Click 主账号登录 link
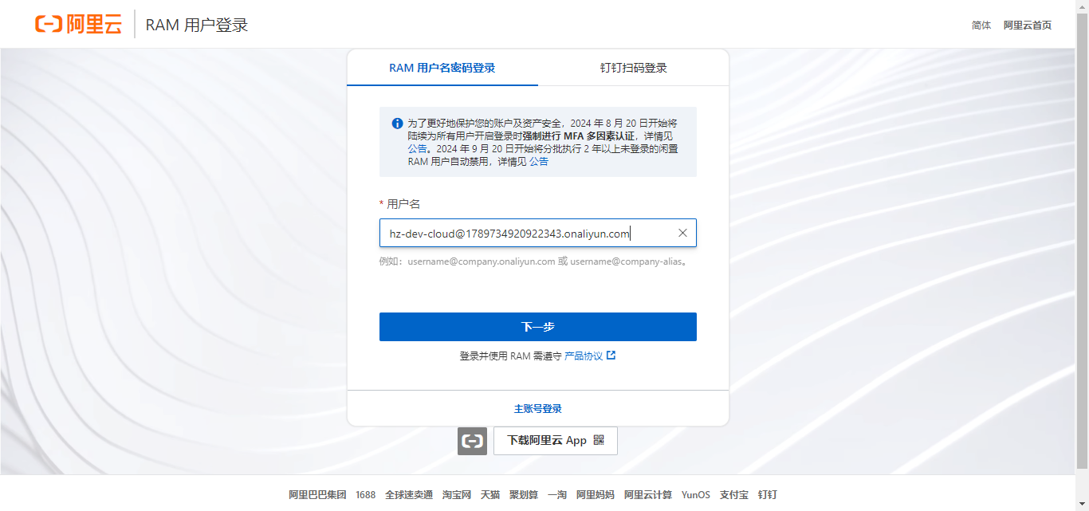 point(538,408)
